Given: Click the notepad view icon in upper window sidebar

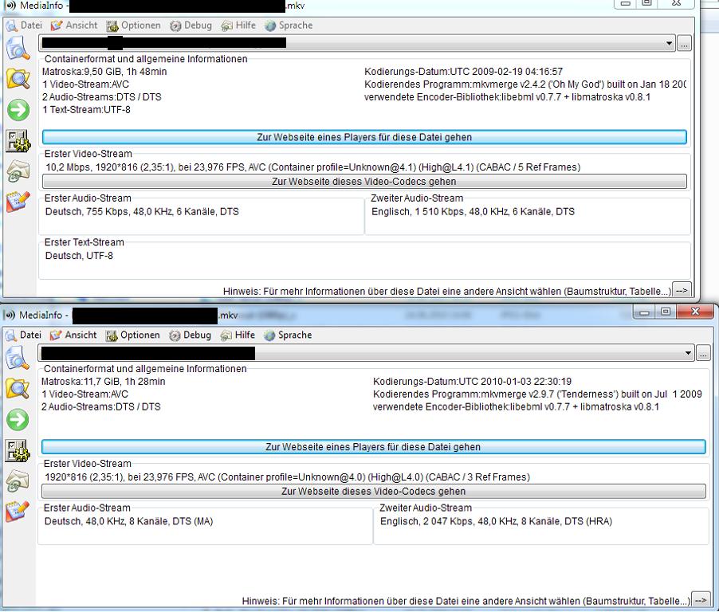Looking at the screenshot, I should [x=18, y=202].
